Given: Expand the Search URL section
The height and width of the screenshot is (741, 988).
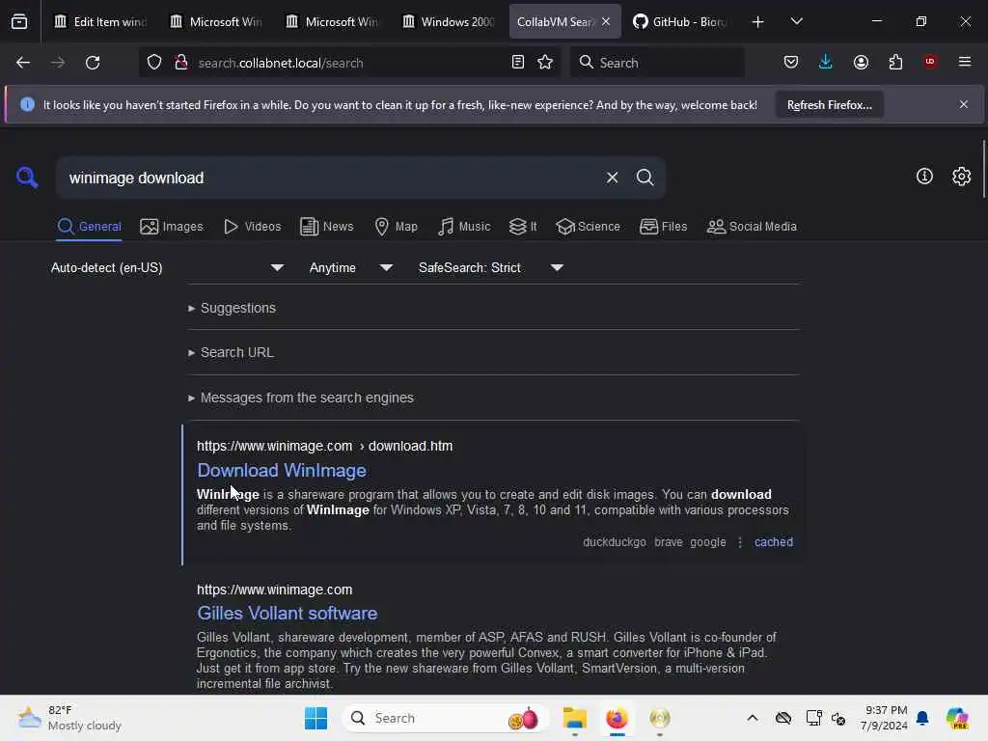Looking at the screenshot, I should [x=232, y=353].
